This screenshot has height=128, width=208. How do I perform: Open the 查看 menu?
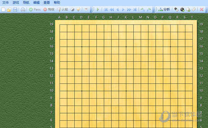coord(46,2)
